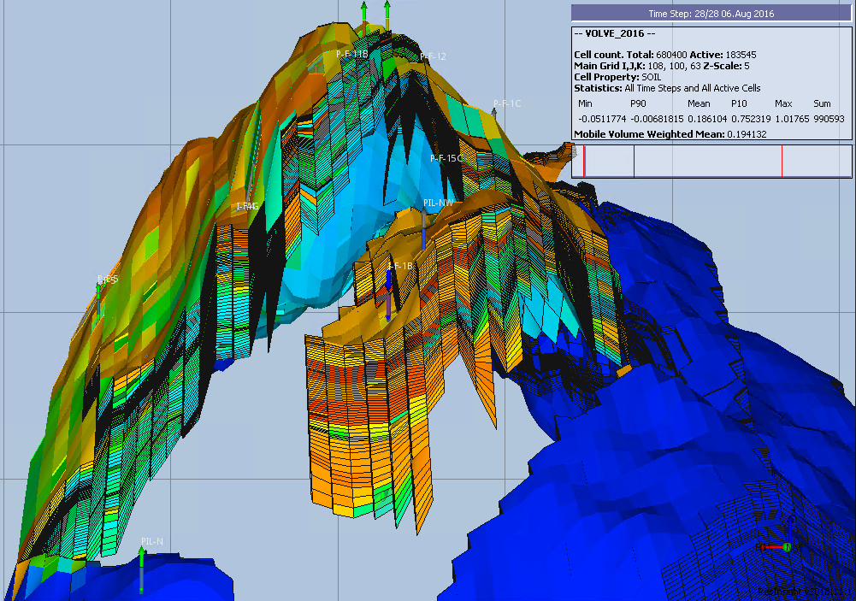Select the I-F-4G well label
Screen dimensions: 856x601
[x=247, y=206]
